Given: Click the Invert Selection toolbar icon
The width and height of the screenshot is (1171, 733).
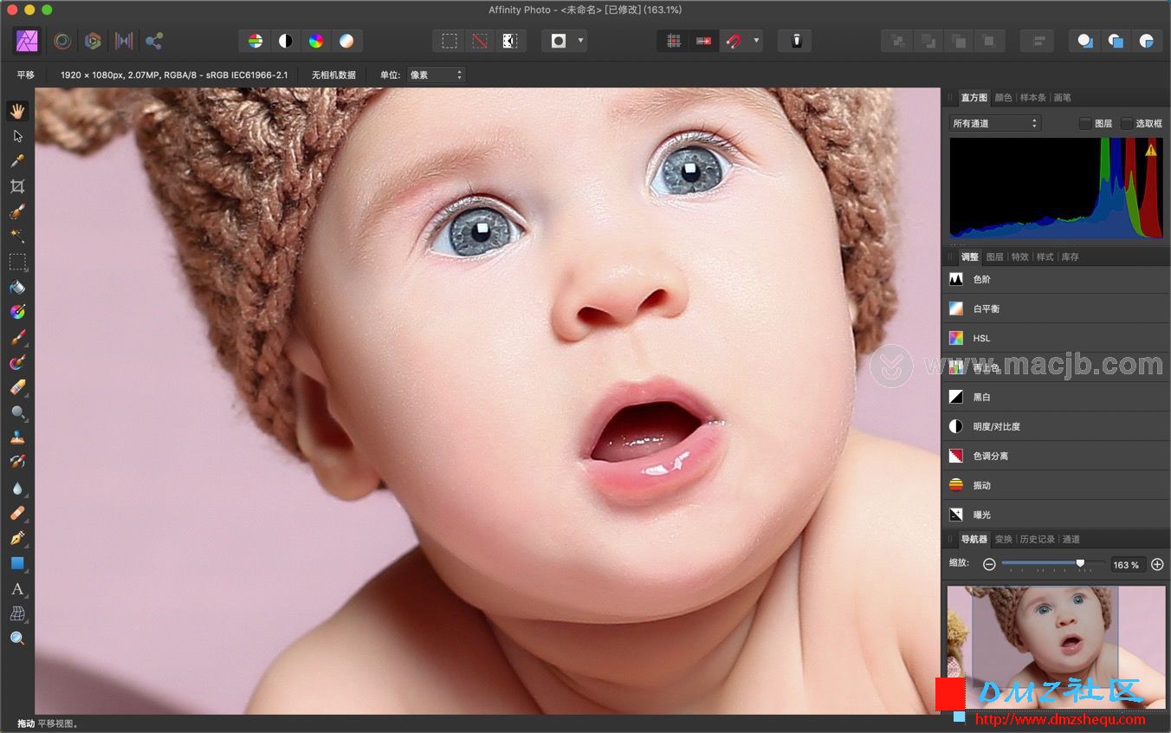Looking at the screenshot, I should pyautogui.click(x=510, y=41).
